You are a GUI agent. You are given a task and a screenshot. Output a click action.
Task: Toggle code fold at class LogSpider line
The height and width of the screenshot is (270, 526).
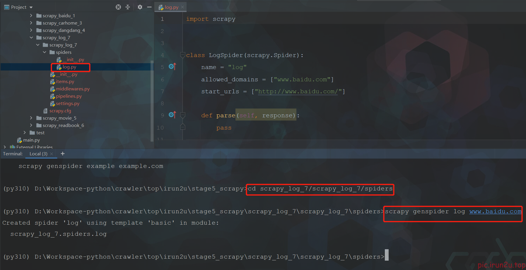coord(183,55)
